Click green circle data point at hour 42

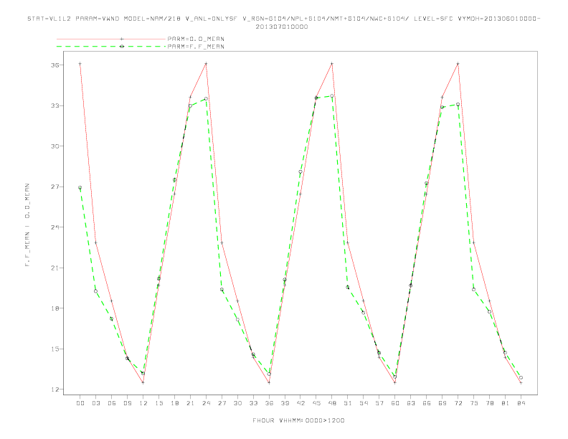tap(300, 171)
